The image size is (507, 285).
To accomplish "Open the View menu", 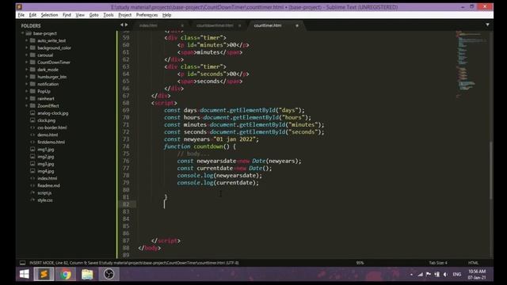I will point(80,15).
